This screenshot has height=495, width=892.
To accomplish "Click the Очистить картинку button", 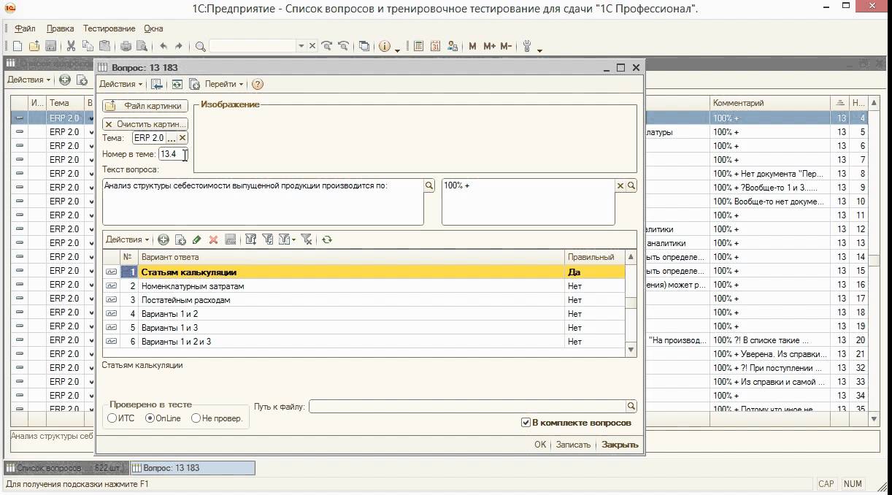I will point(145,124).
